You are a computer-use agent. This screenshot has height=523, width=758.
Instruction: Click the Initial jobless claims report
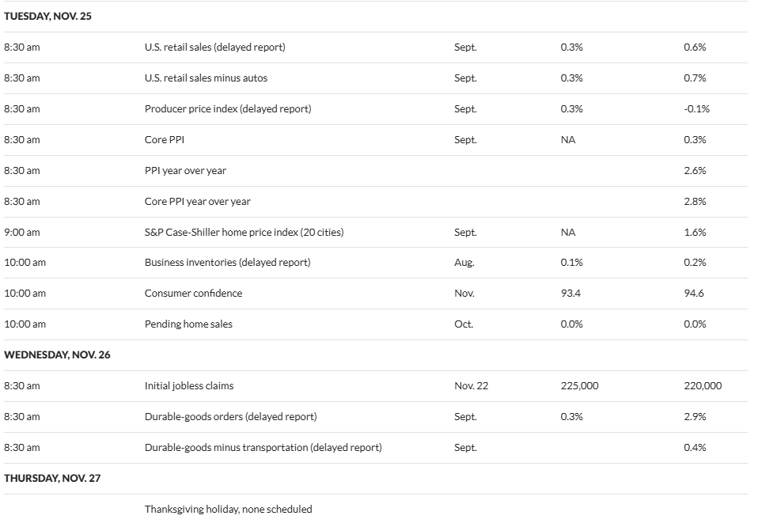click(x=189, y=386)
